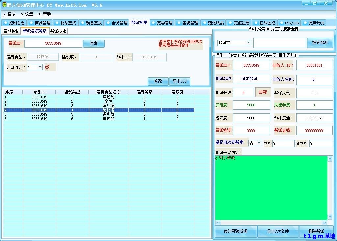Click the 更新历史 tab icon
Screen dimensions: 337x241
click(x=304, y=23)
